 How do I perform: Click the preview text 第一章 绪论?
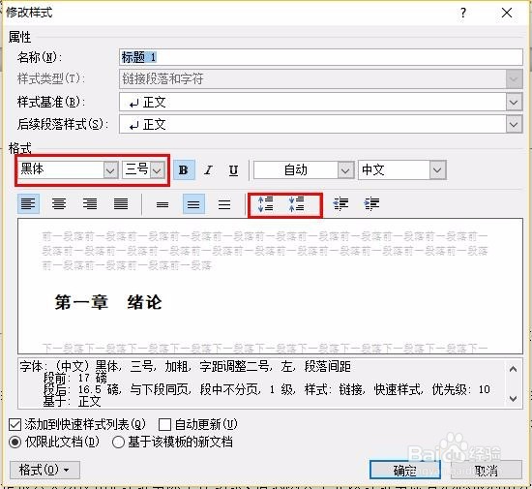pyautogui.click(x=108, y=302)
